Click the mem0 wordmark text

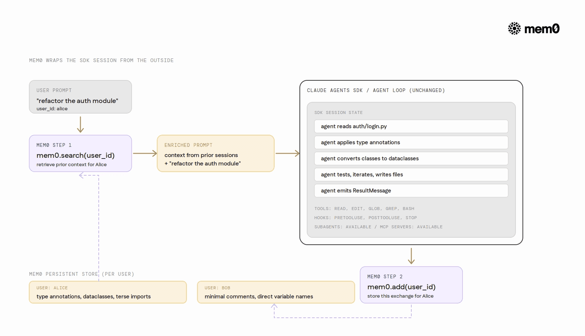[x=542, y=29]
